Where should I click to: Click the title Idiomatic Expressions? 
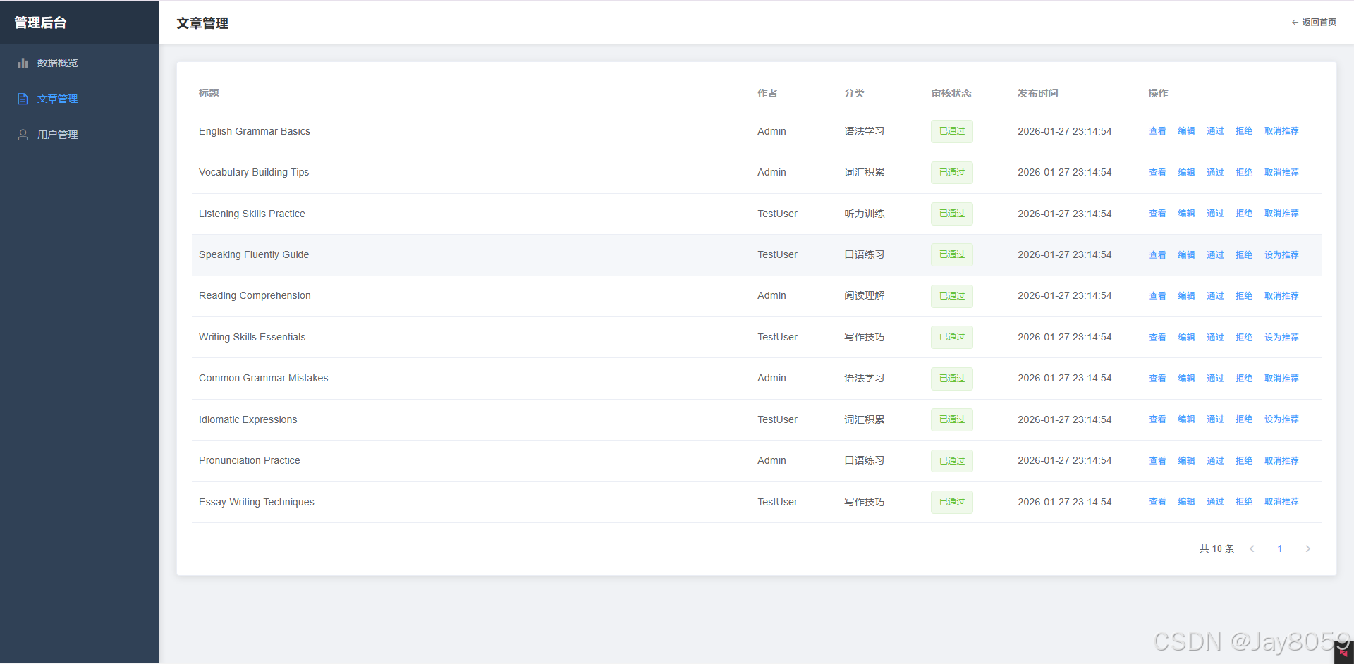[x=248, y=419]
